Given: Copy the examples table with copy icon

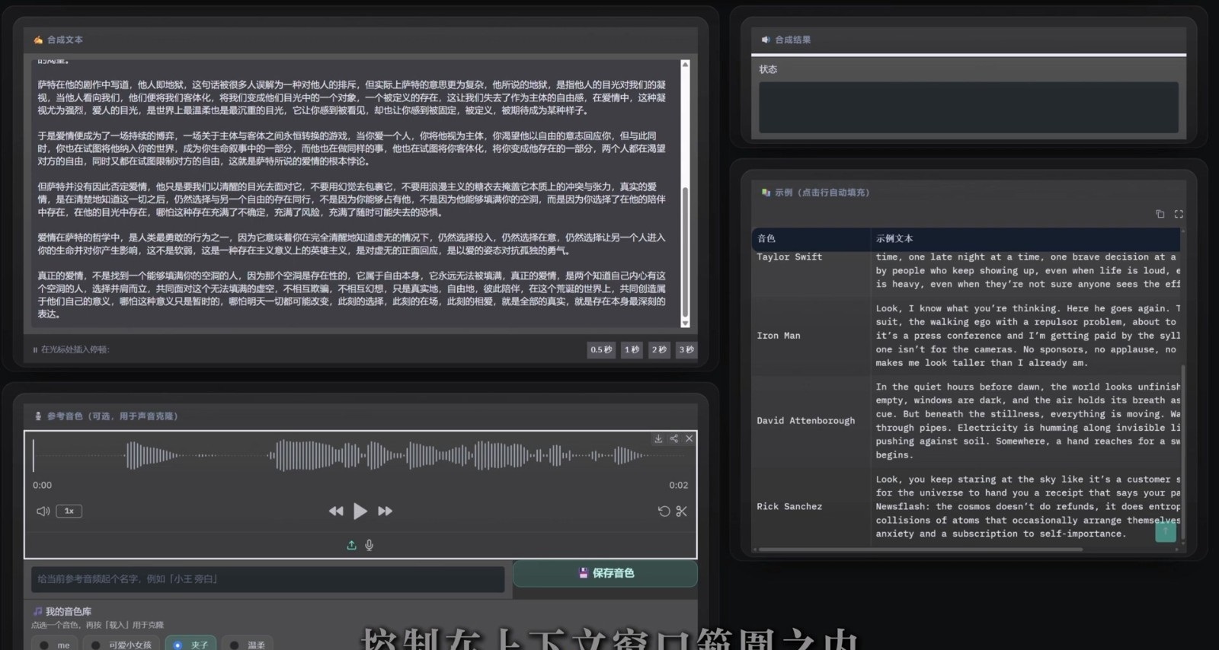Looking at the screenshot, I should coord(1160,214).
